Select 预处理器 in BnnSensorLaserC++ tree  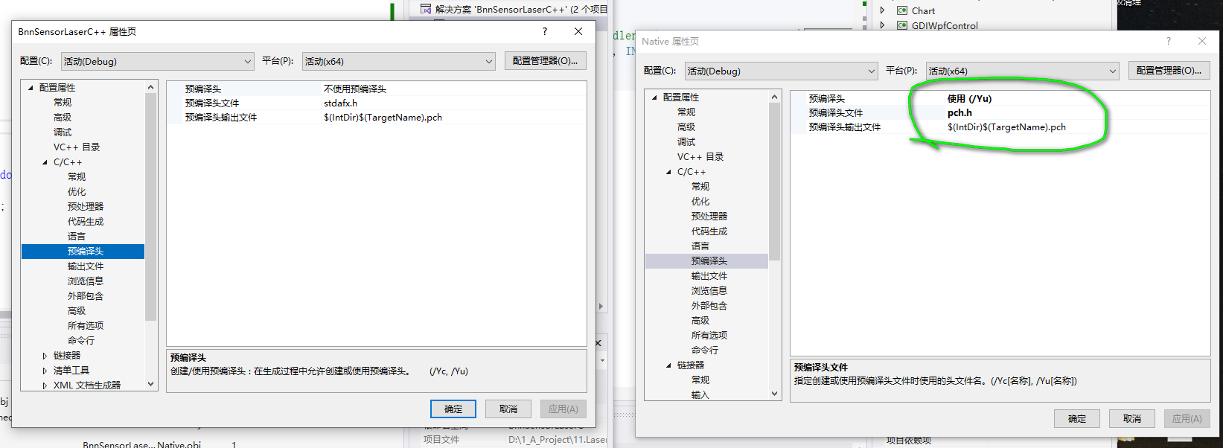click(x=86, y=207)
